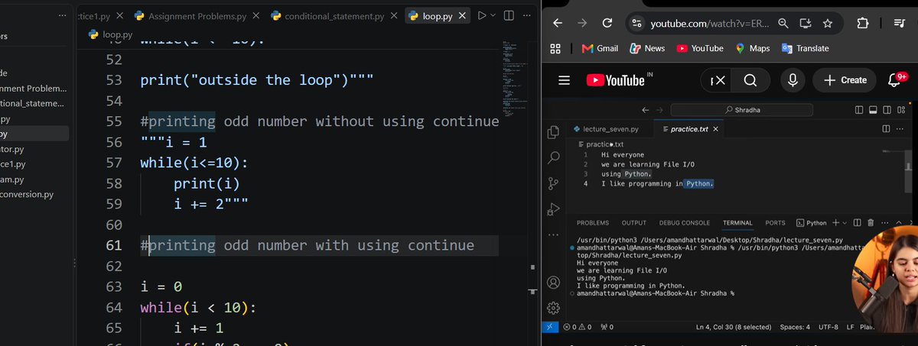Open the PROBLEMS panel tab in video

click(593, 223)
